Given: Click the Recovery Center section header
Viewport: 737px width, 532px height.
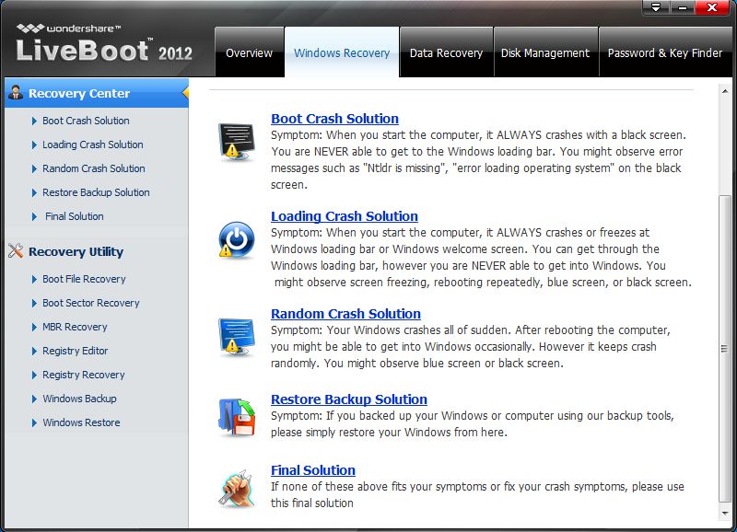Looking at the screenshot, I should [x=97, y=93].
